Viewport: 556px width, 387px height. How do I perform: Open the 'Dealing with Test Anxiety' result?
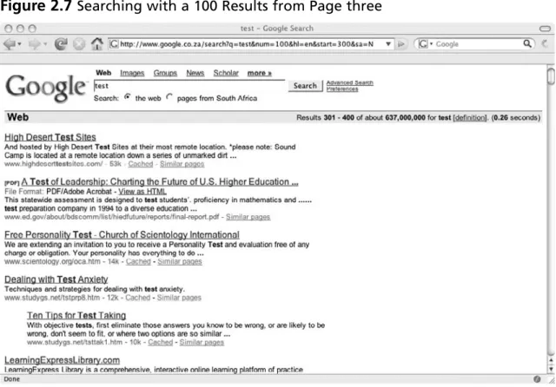pyautogui.click(x=56, y=279)
